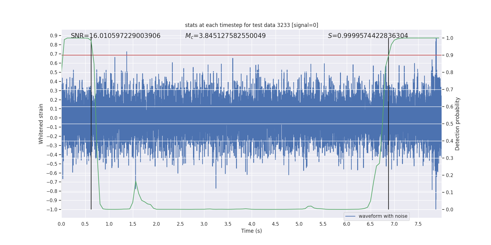491x245 pixels.
Task: Click the x-axis tick label 7.5
Action: [x=418, y=224]
